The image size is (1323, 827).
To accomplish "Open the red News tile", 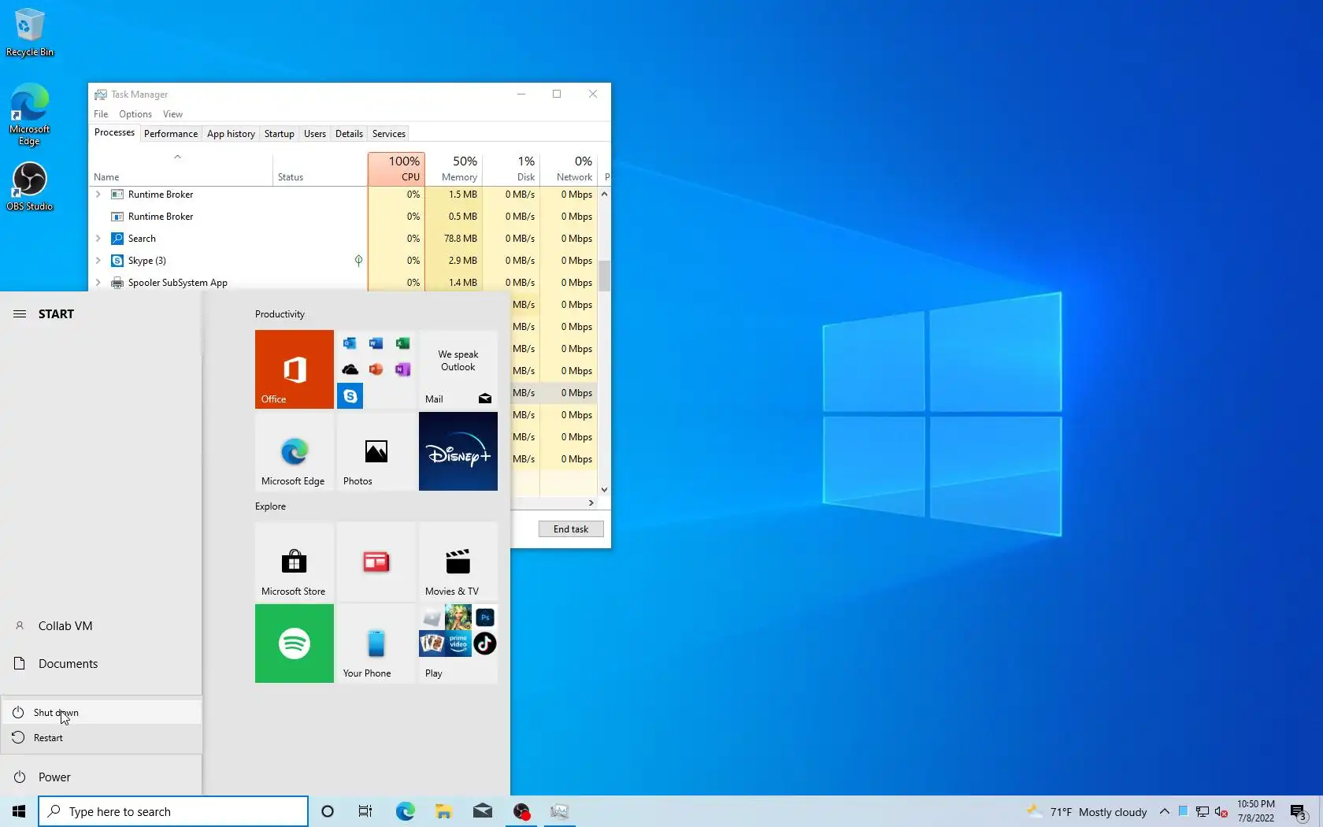I will click(376, 561).
